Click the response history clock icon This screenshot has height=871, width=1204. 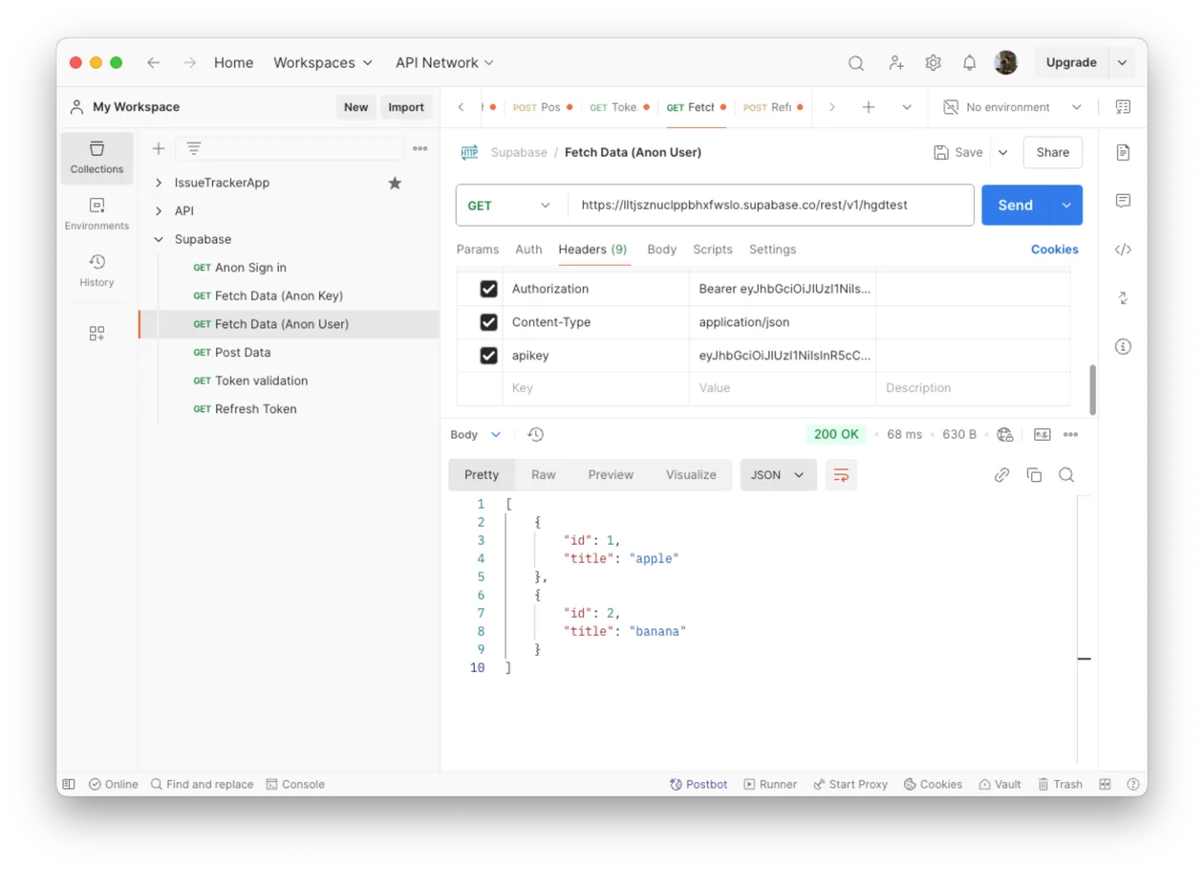[535, 434]
